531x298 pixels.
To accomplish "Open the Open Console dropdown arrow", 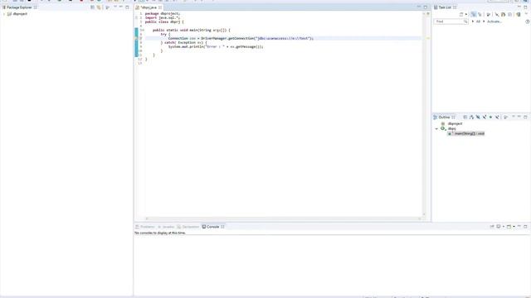I will [x=514, y=227].
